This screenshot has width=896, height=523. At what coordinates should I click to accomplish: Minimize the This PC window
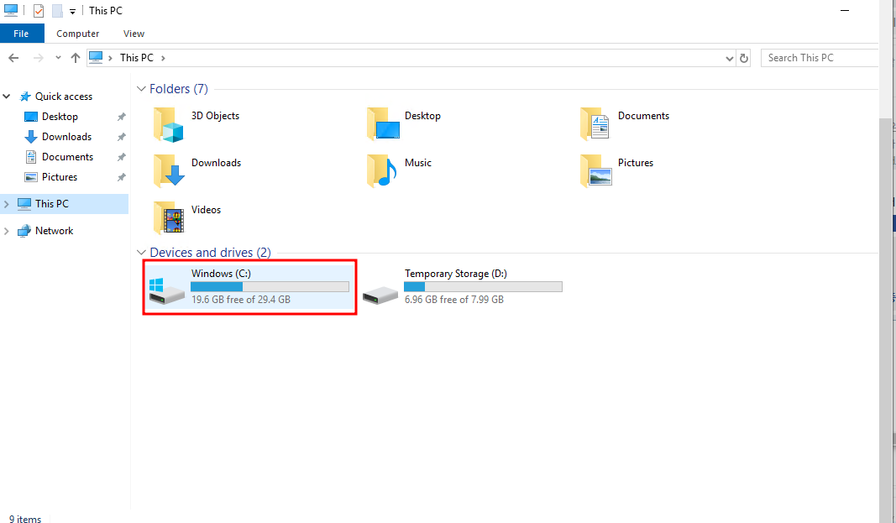point(845,11)
